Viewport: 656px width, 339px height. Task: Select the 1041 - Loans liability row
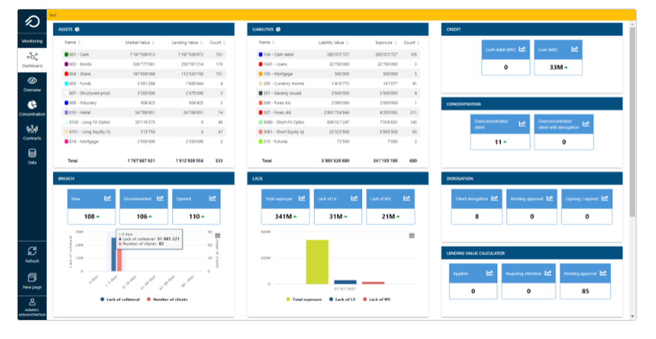(x=338, y=64)
